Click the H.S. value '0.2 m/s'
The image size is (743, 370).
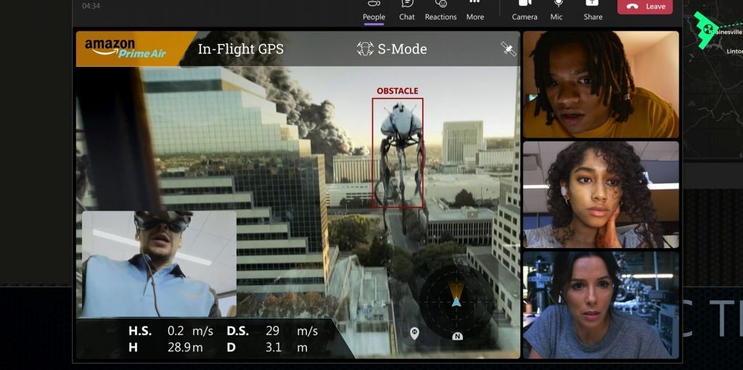[190, 331]
